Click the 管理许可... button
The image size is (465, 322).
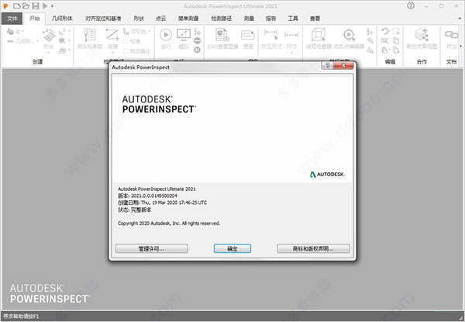[152, 249]
